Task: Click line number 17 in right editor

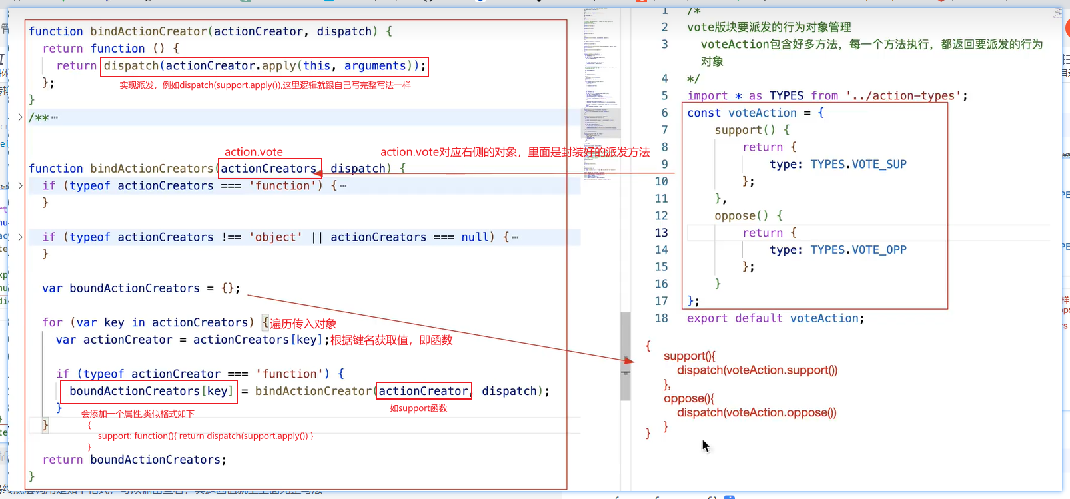Action: click(661, 301)
